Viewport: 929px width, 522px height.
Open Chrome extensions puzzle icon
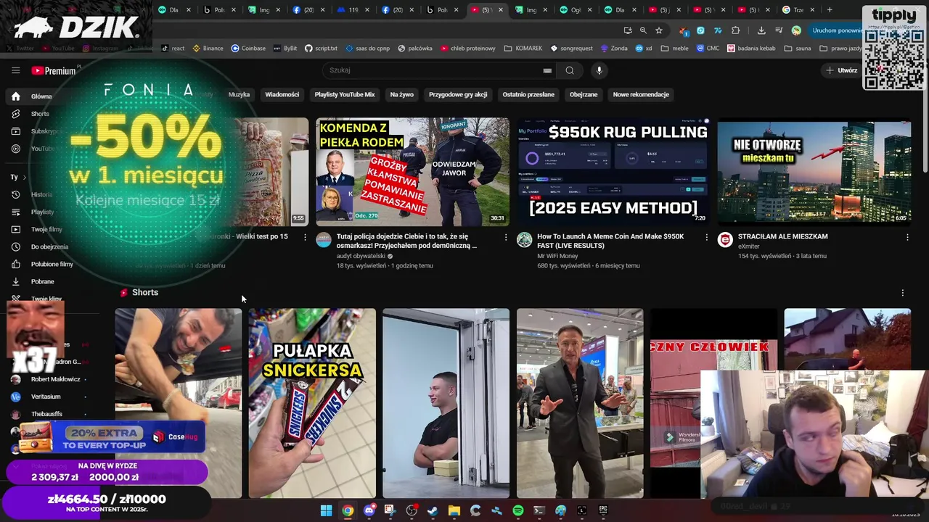pyautogui.click(x=735, y=30)
